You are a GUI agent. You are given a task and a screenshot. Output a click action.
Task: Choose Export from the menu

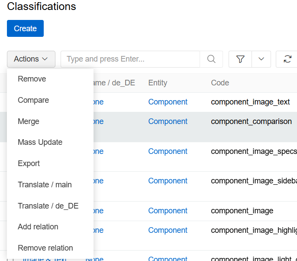click(29, 163)
